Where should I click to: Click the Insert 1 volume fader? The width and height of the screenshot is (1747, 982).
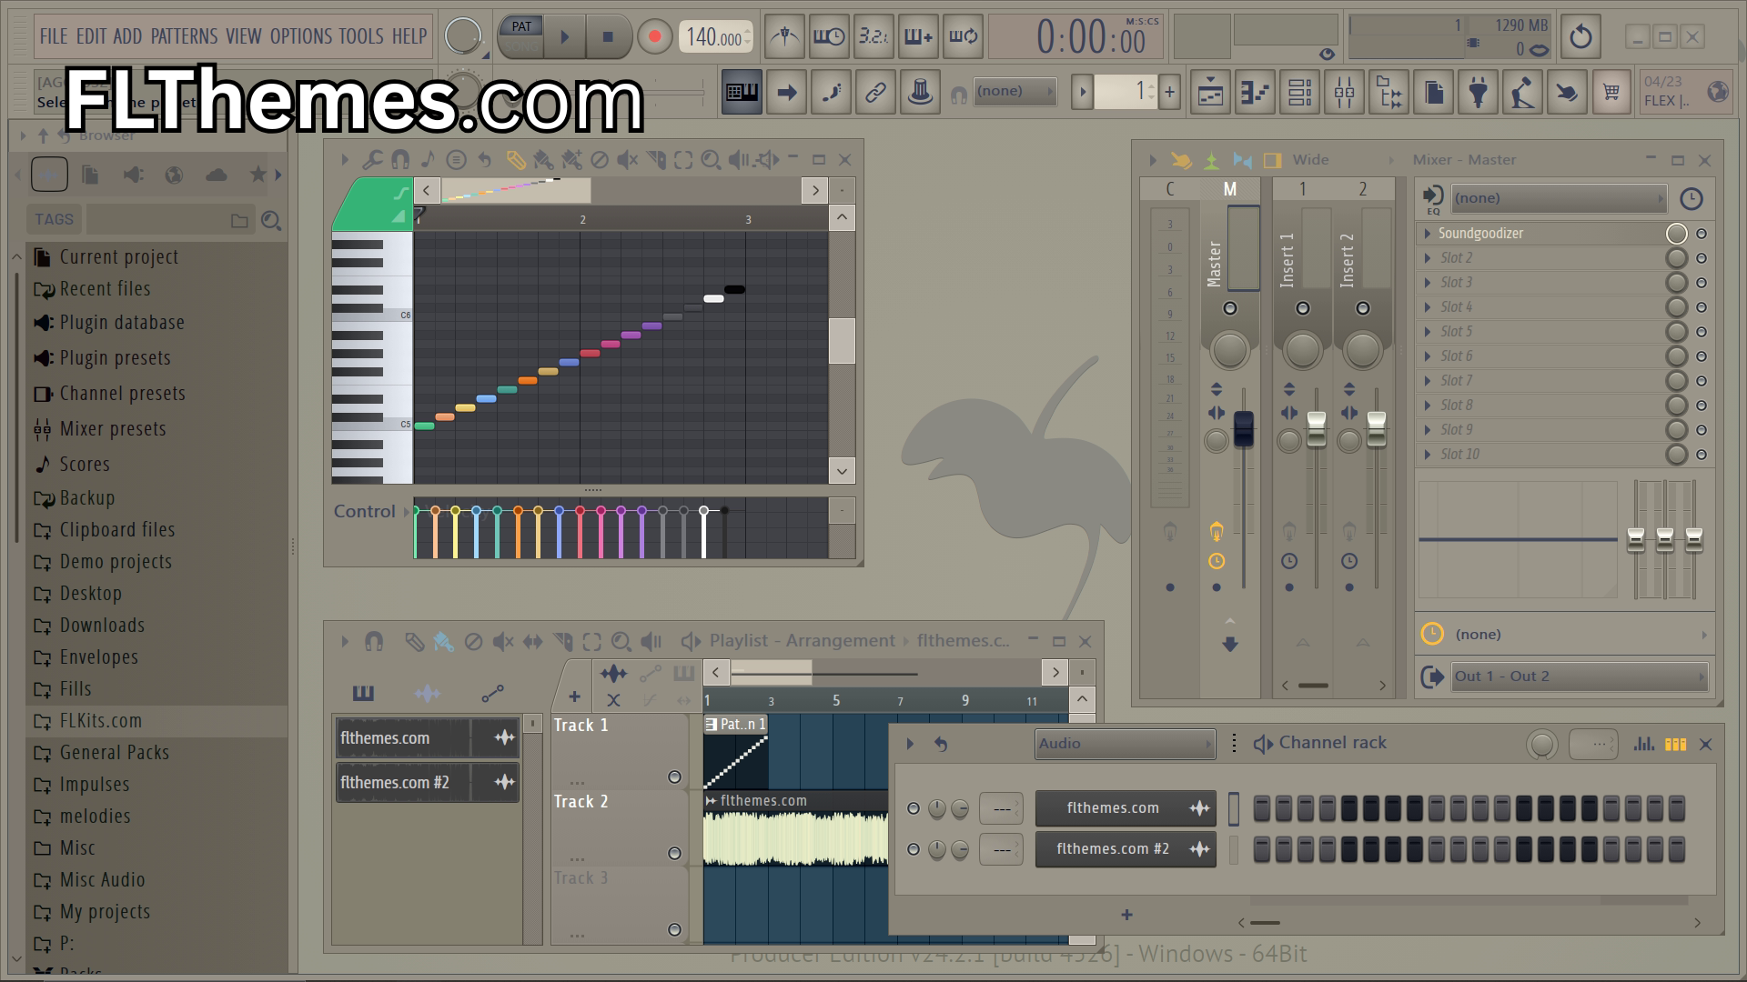pos(1317,428)
